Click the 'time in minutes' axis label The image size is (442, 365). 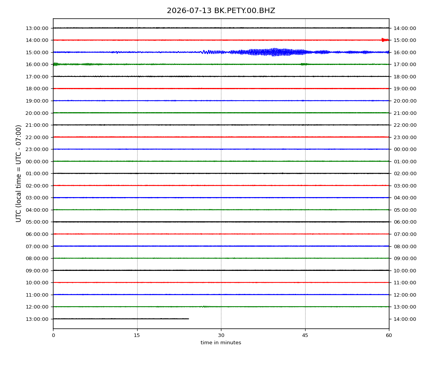pyautogui.click(x=221, y=343)
